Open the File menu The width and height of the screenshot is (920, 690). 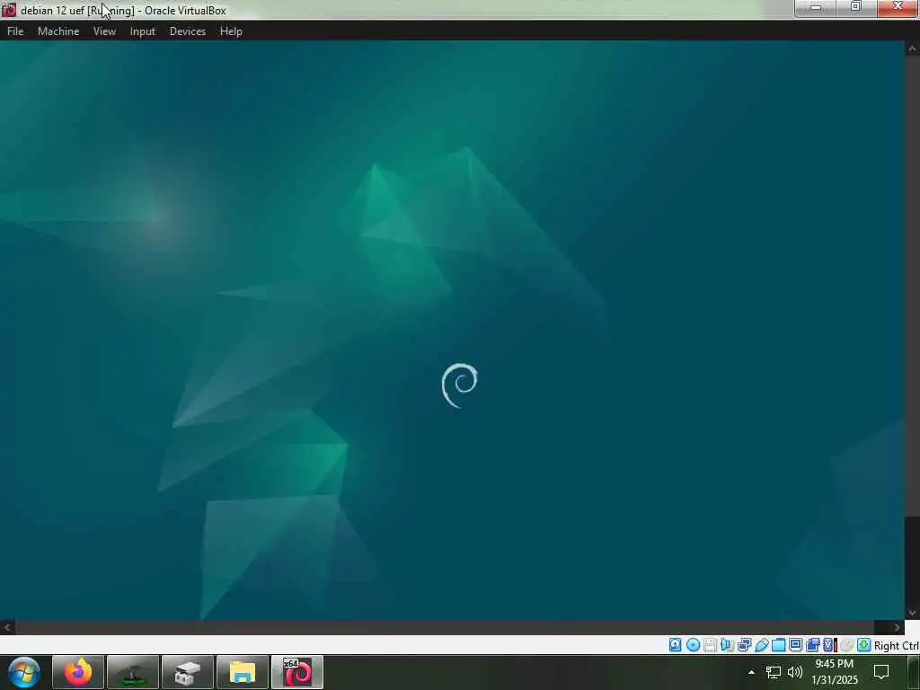[15, 31]
